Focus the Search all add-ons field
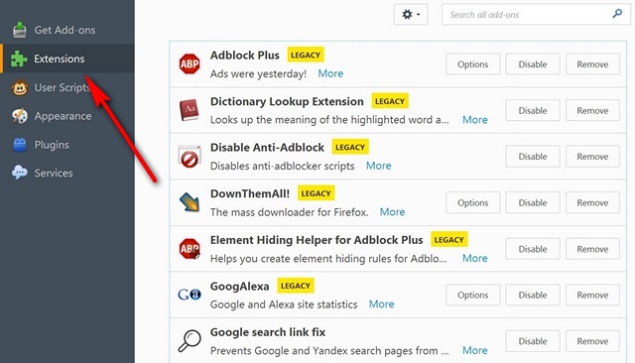The height and width of the screenshot is (363, 635). [x=536, y=15]
